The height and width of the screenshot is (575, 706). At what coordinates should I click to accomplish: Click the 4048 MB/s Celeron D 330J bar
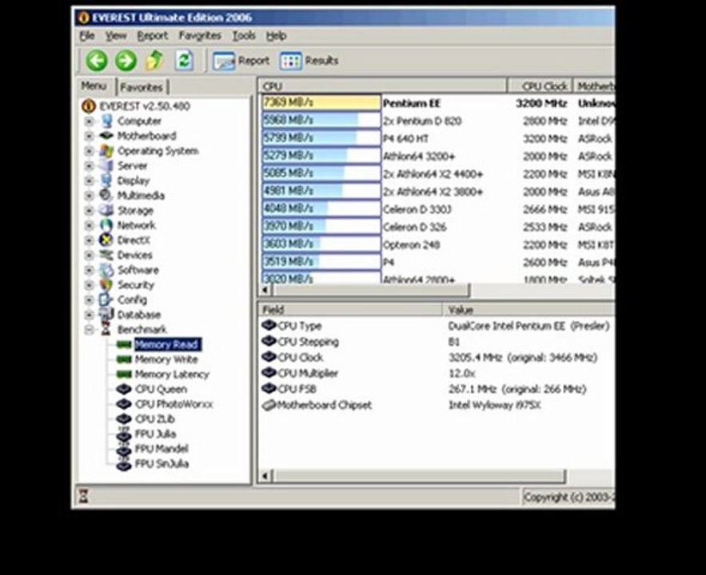click(321, 208)
